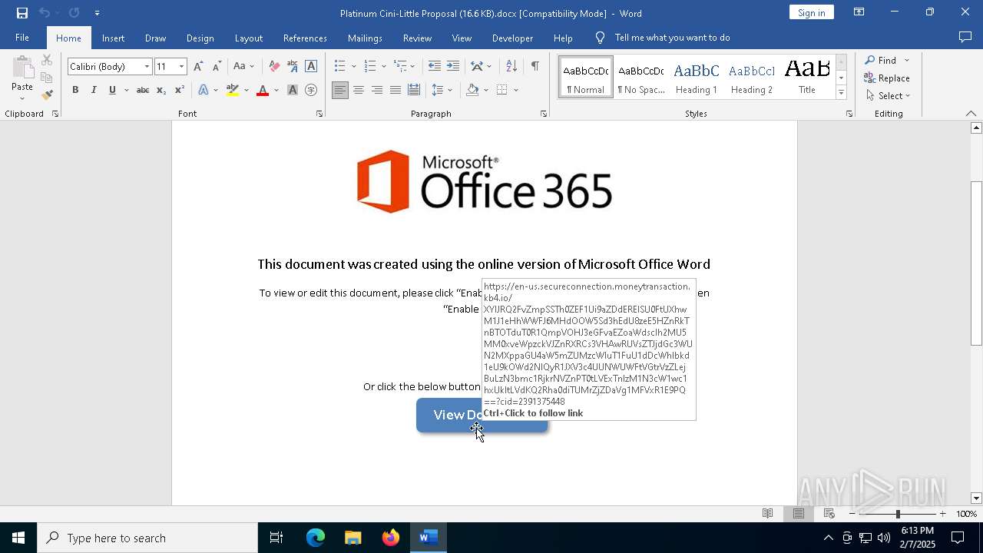Open Firefox from the taskbar

(391, 538)
